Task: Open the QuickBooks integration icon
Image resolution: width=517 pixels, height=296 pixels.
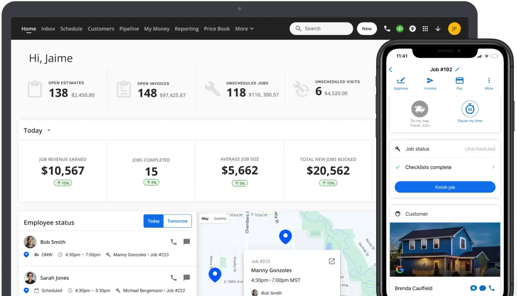Action: coord(400,29)
